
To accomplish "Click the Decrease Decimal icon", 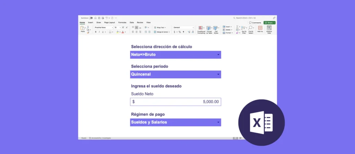I will 193,32.
